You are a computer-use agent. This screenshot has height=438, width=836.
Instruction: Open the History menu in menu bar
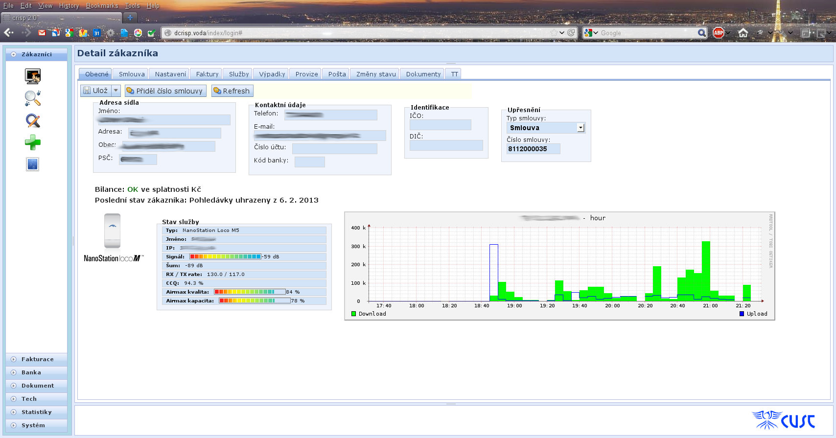tap(69, 6)
